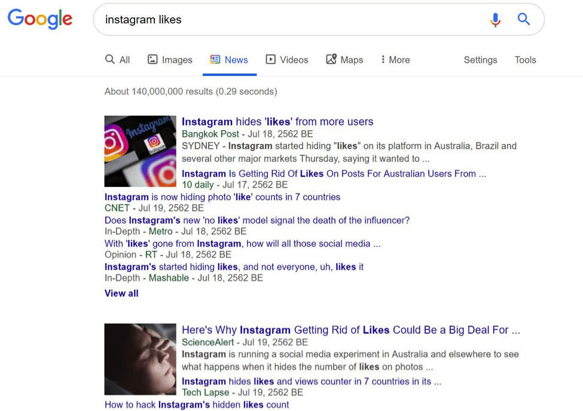
Task: Select the News tab
Action: click(229, 60)
